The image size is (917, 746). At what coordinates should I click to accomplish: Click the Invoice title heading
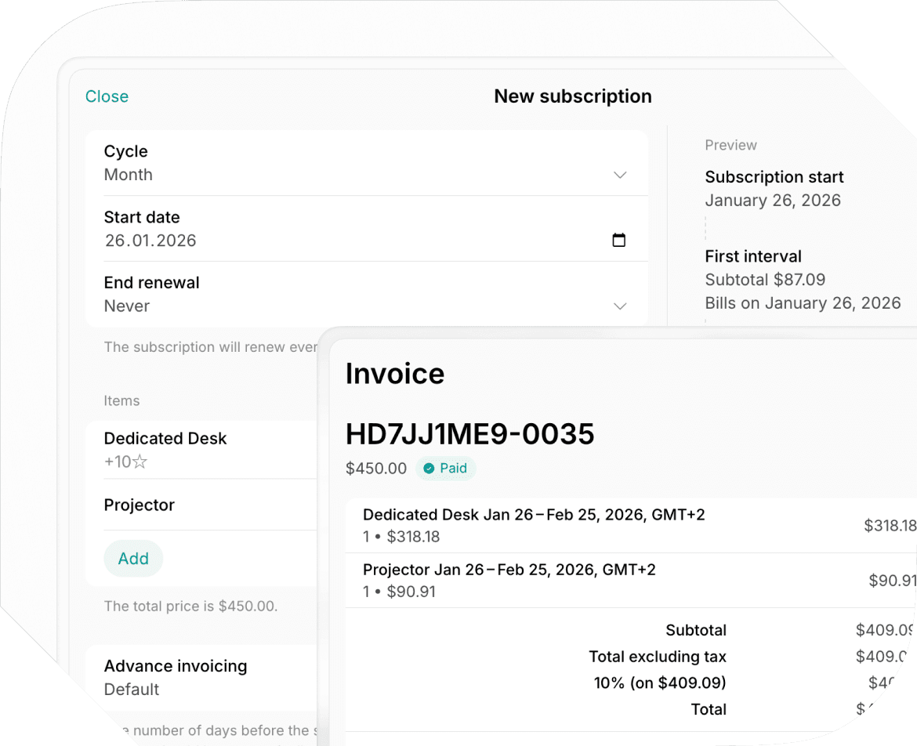point(395,374)
